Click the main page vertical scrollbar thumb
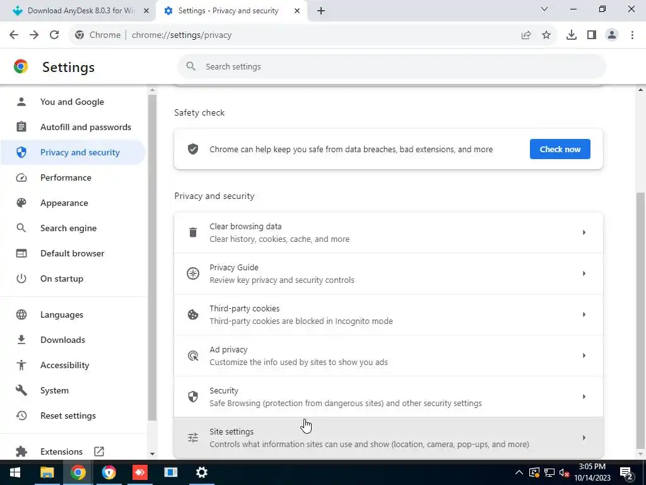646x485 pixels. (x=640, y=321)
